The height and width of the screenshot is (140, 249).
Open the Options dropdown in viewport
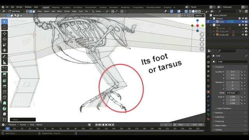click(x=200, y=16)
